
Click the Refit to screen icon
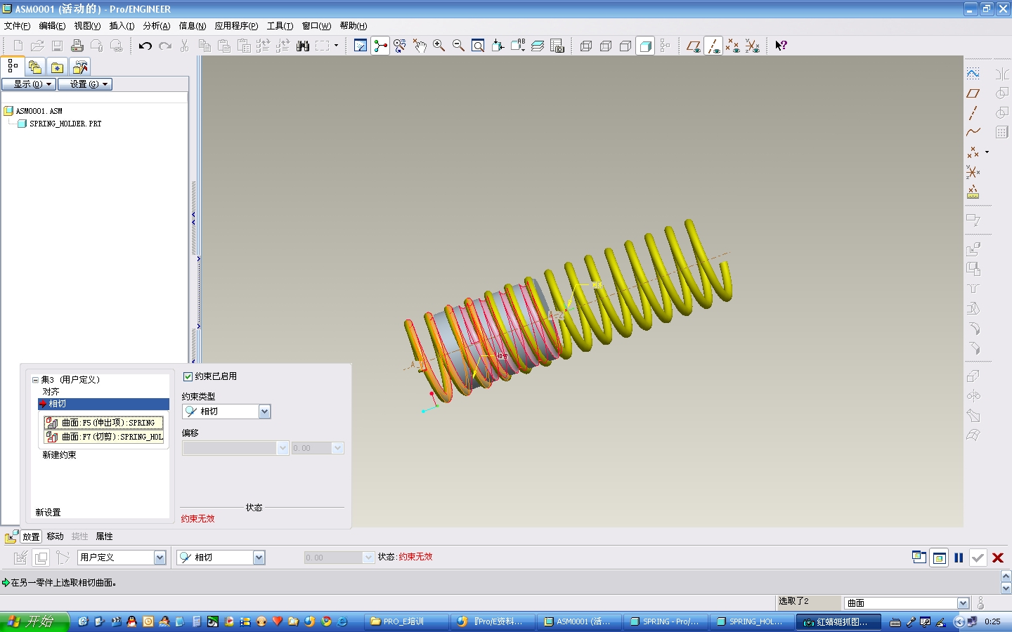(x=478, y=46)
